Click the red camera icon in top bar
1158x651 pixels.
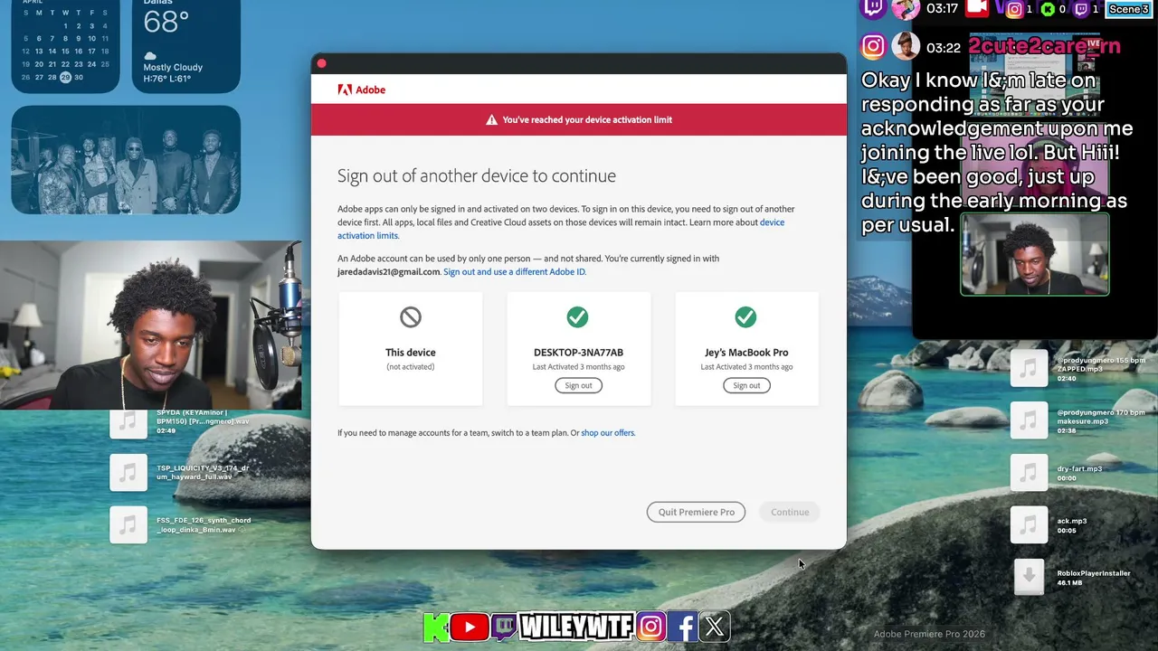pos(977,8)
